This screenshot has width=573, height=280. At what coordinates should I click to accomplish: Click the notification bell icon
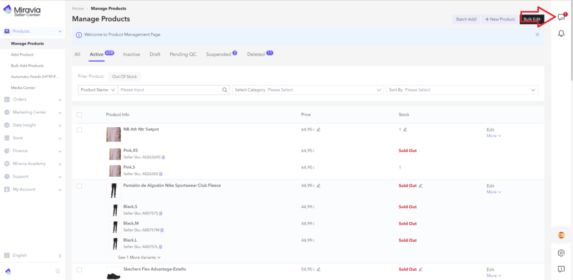pyautogui.click(x=561, y=34)
